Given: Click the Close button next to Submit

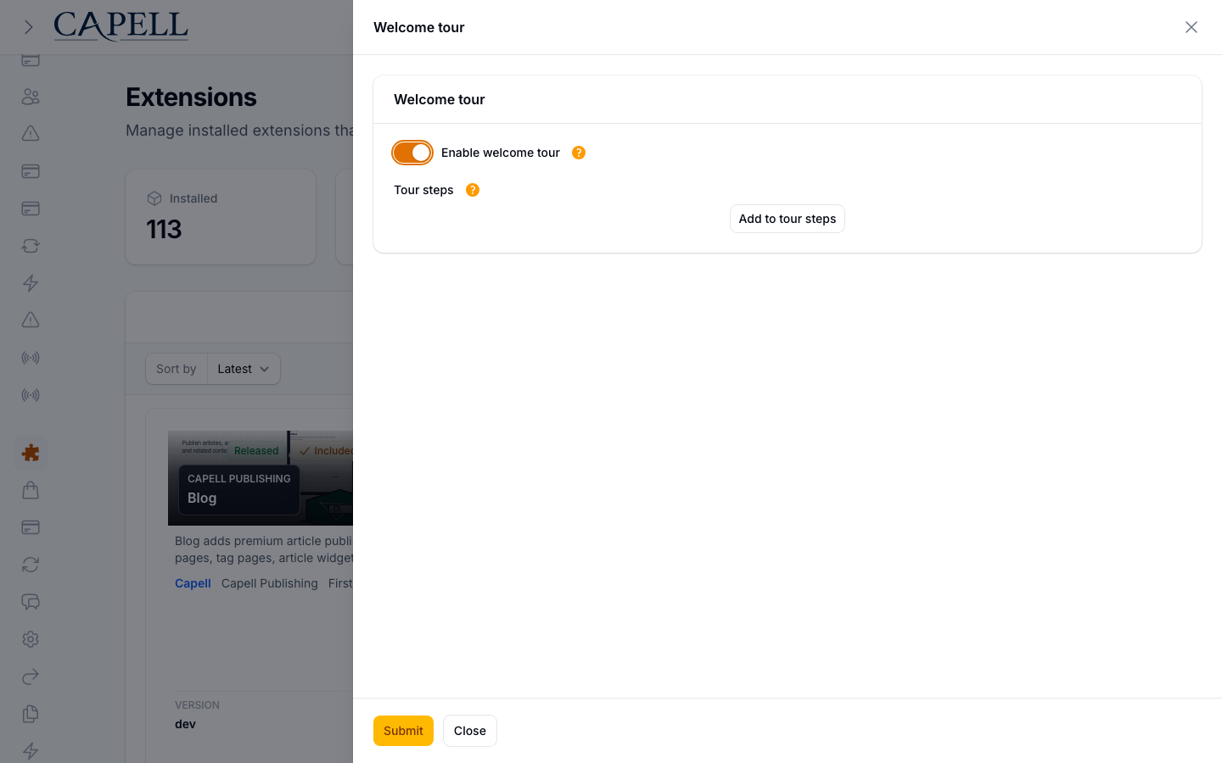Looking at the screenshot, I should coord(470,731).
